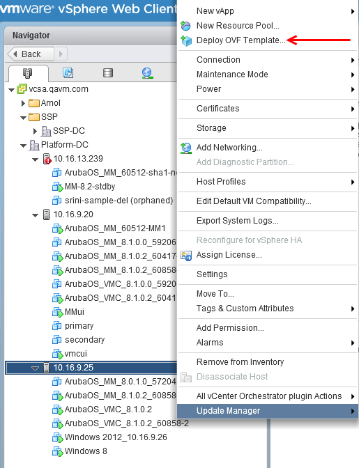359x468 pixels.
Task: Click the VM icon for Windows 2012_10.16.9.26
Action: pyautogui.click(x=58, y=437)
